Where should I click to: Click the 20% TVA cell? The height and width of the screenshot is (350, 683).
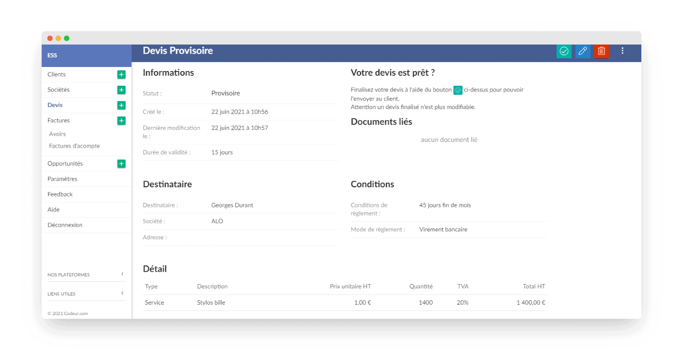(463, 303)
